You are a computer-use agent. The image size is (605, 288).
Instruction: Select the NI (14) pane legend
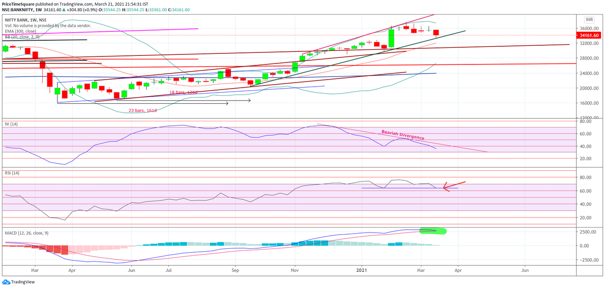(11, 123)
